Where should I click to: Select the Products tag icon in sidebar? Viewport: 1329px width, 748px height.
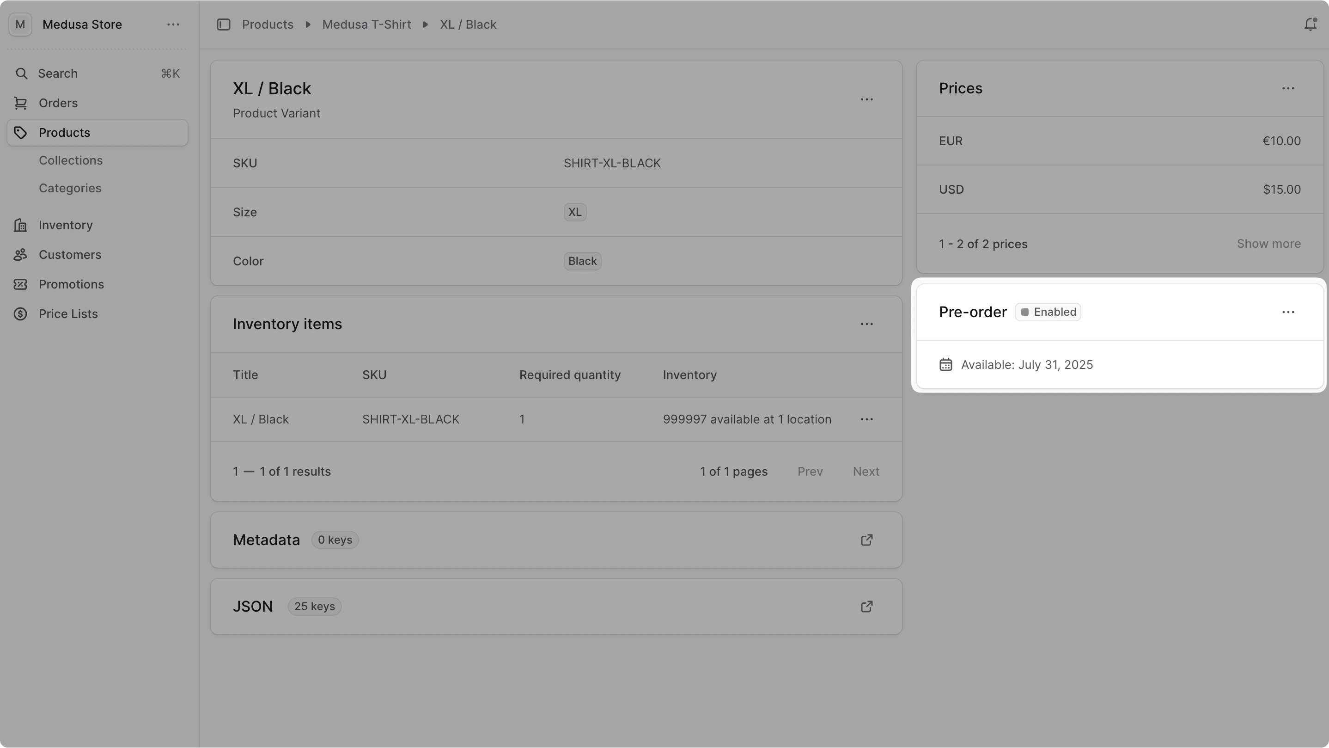pyautogui.click(x=21, y=132)
